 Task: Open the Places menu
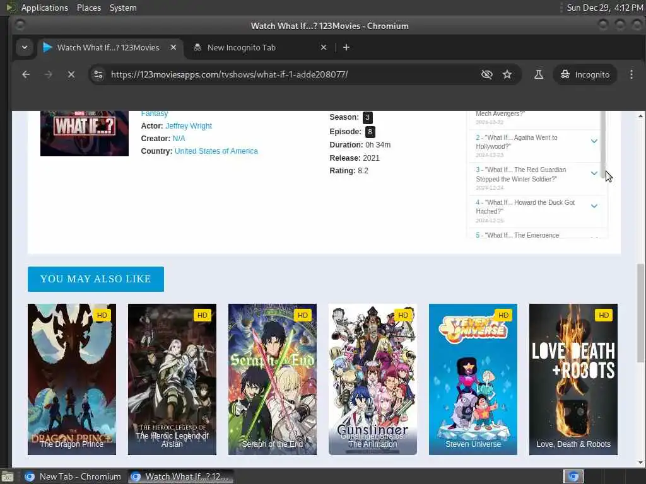[x=88, y=8]
